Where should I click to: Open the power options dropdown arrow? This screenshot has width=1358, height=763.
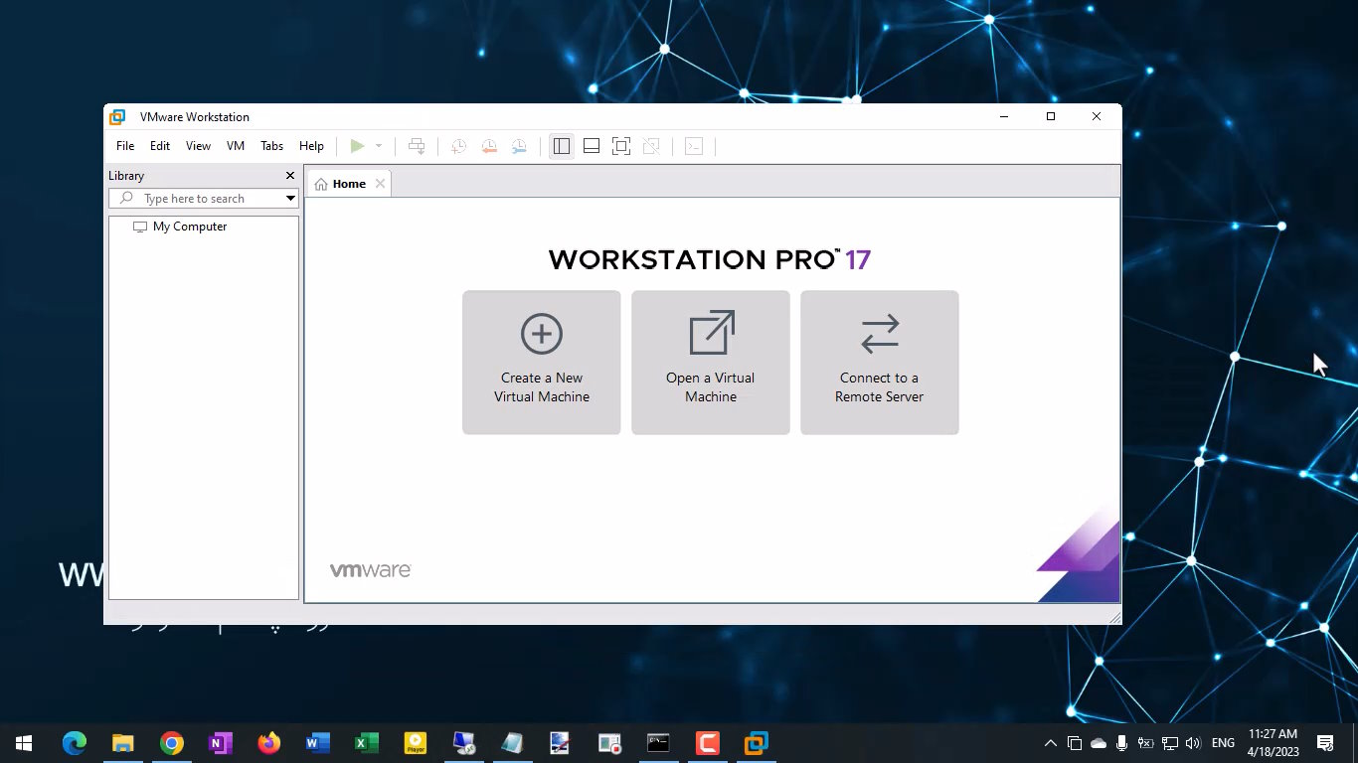(379, 146)
